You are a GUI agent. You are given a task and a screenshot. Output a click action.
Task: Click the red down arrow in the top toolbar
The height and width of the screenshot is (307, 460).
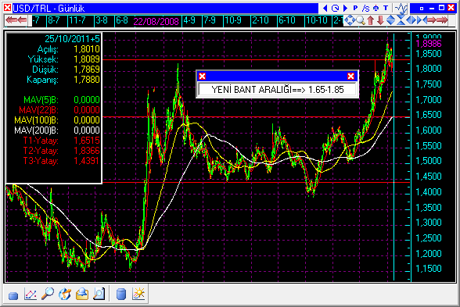click(x=380, y=20)
